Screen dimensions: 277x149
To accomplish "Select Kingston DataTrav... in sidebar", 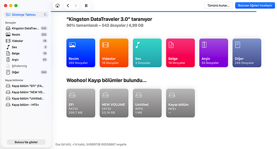I will pyautogui.click(x=26, y=28).
